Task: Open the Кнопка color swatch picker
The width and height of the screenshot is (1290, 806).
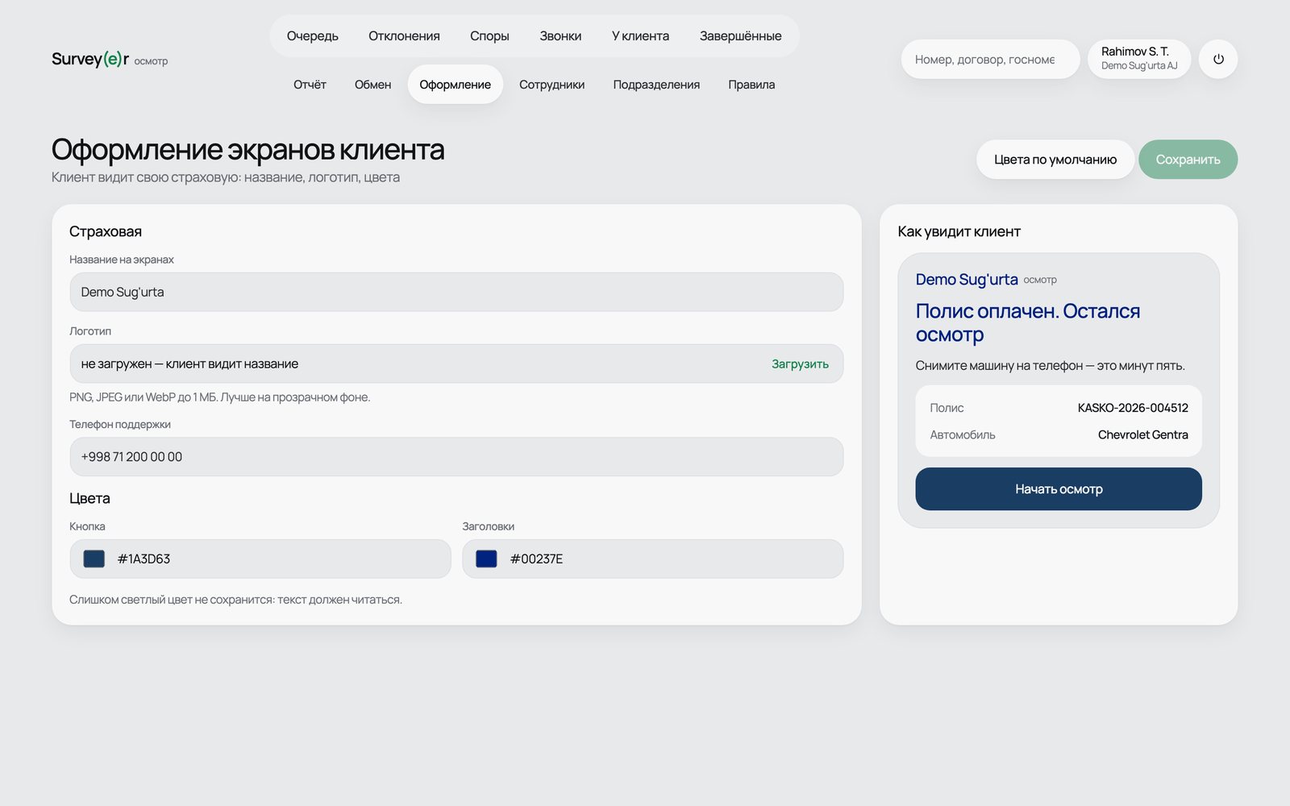Action: pos(94,559)
